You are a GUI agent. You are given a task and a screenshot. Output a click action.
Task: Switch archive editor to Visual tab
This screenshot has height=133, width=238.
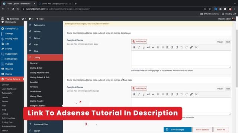[x=220, y=89]
